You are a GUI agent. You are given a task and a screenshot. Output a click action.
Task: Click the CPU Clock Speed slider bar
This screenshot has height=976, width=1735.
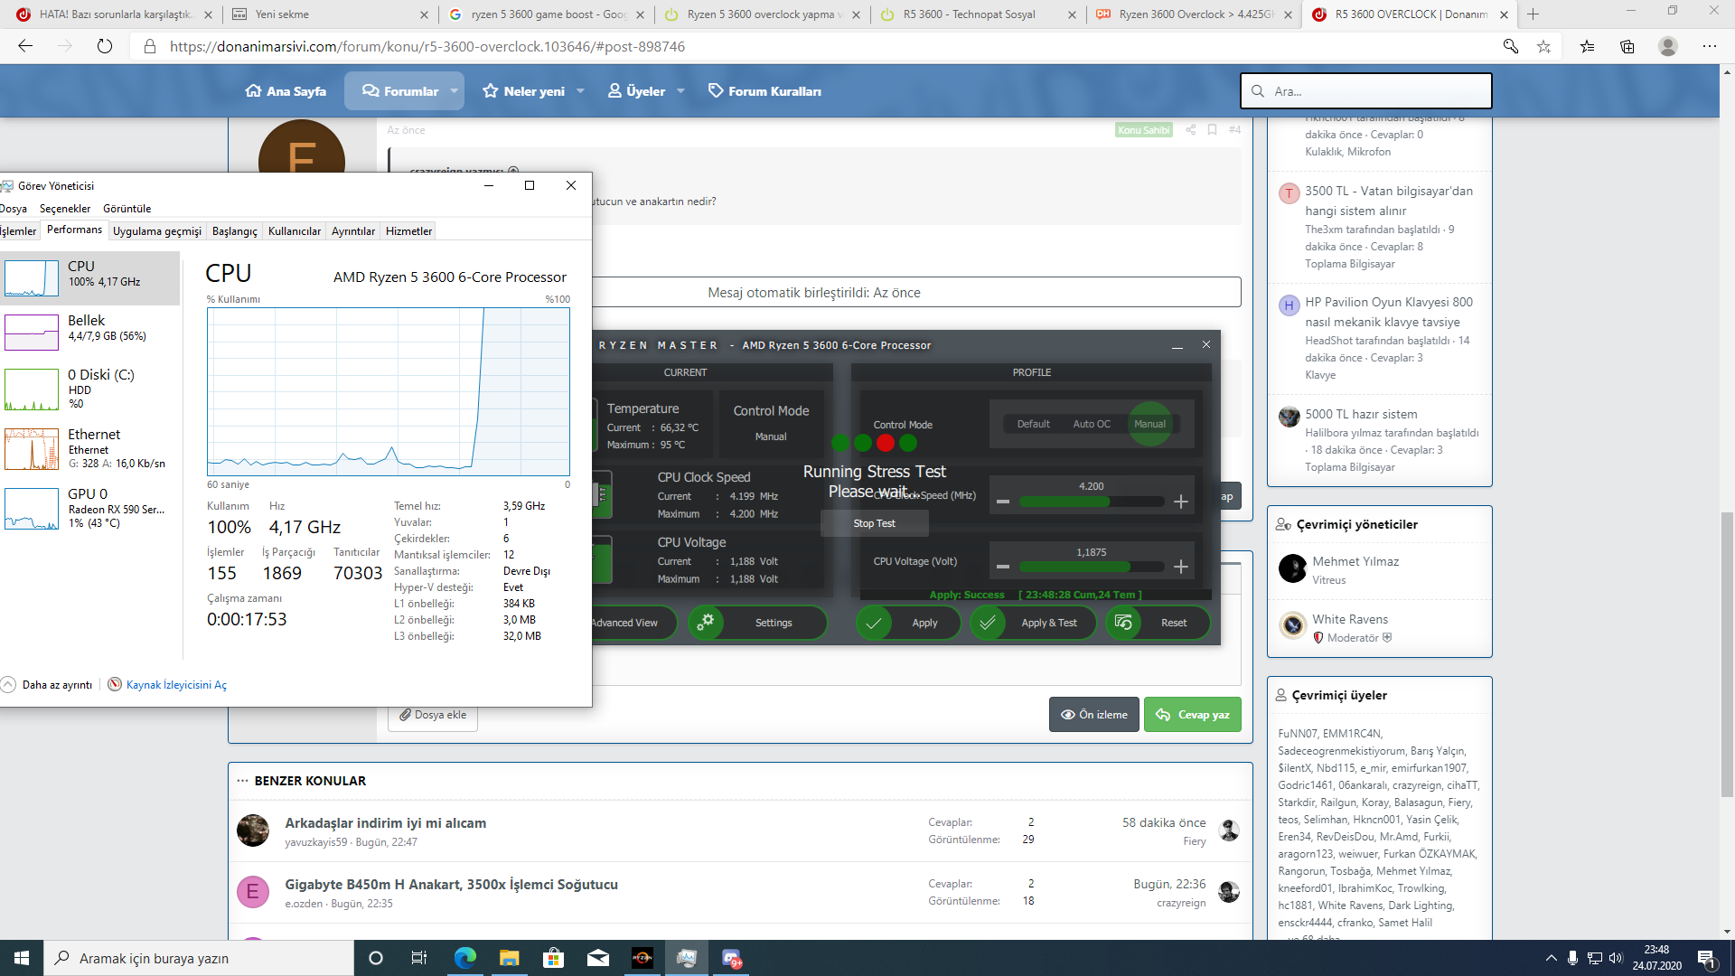click(1091, 502)
